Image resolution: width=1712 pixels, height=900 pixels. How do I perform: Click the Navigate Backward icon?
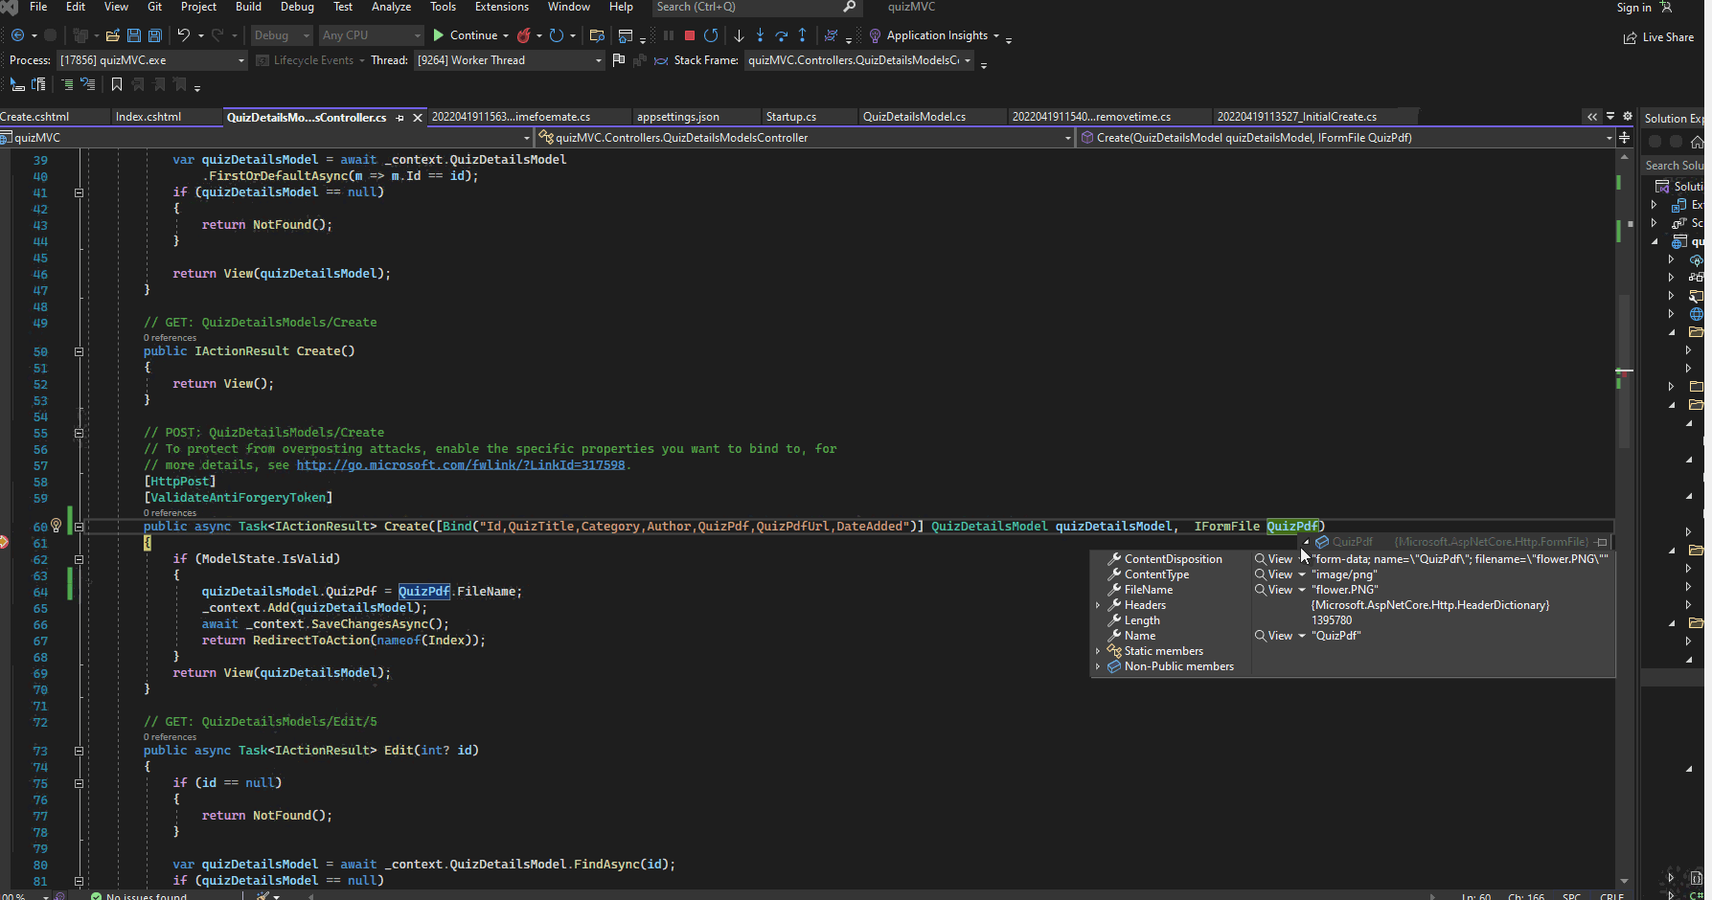pyautogui.click(x=17, y=35)
